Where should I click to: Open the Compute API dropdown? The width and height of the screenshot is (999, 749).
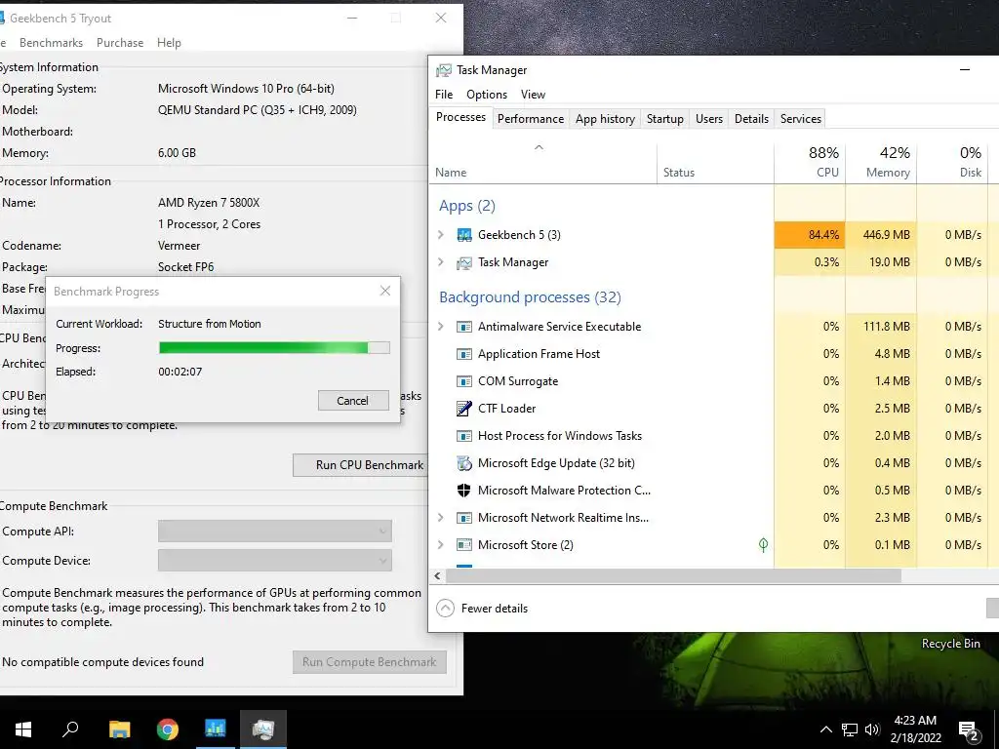pos(274,532)
